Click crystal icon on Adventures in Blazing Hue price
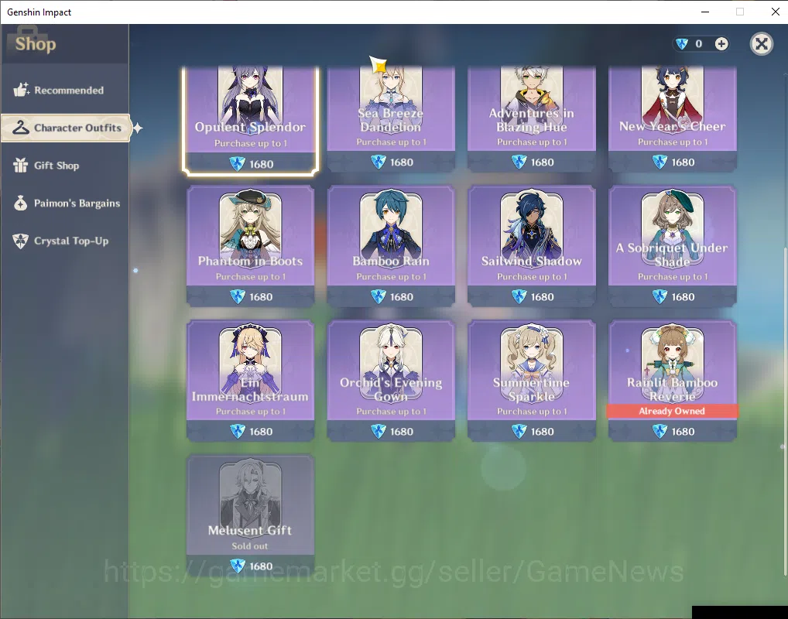The height and width of the screenshot is (619, 788). [x=519, y=162]
